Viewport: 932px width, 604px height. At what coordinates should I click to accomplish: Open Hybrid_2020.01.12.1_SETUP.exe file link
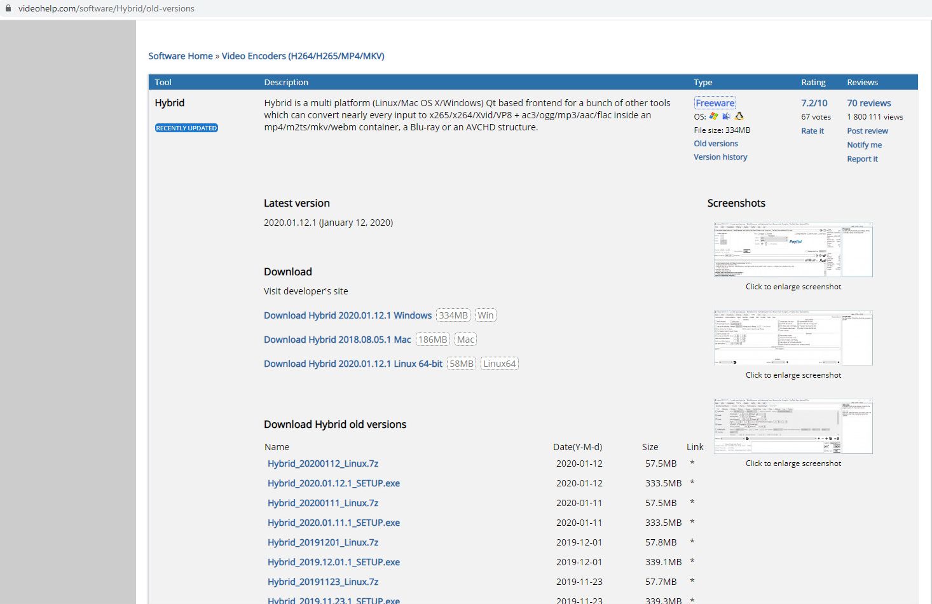coord(334,483)
